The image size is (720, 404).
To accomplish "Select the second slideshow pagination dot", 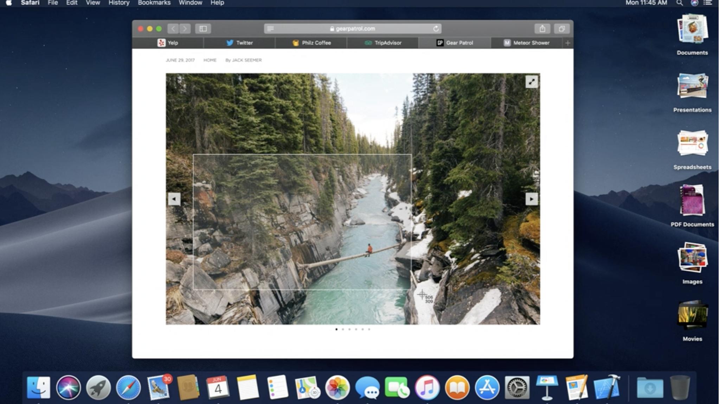I will (x=343, y=329).
